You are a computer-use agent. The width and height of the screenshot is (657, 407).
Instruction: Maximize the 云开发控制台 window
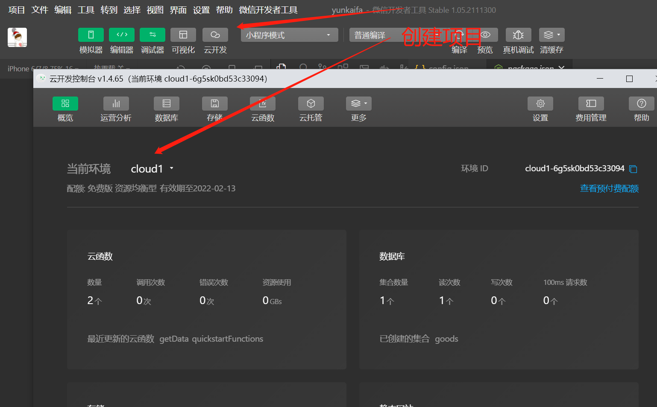(x=629, y=79)
